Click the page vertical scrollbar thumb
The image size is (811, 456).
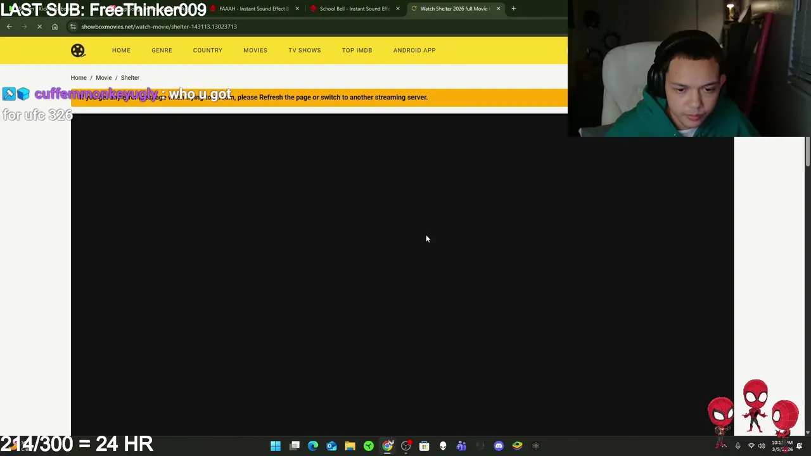click(808, 151)
